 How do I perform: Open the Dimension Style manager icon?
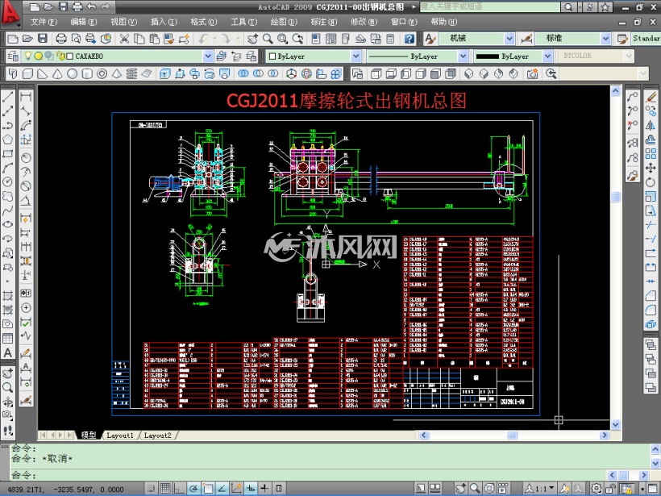click(526, 39)
